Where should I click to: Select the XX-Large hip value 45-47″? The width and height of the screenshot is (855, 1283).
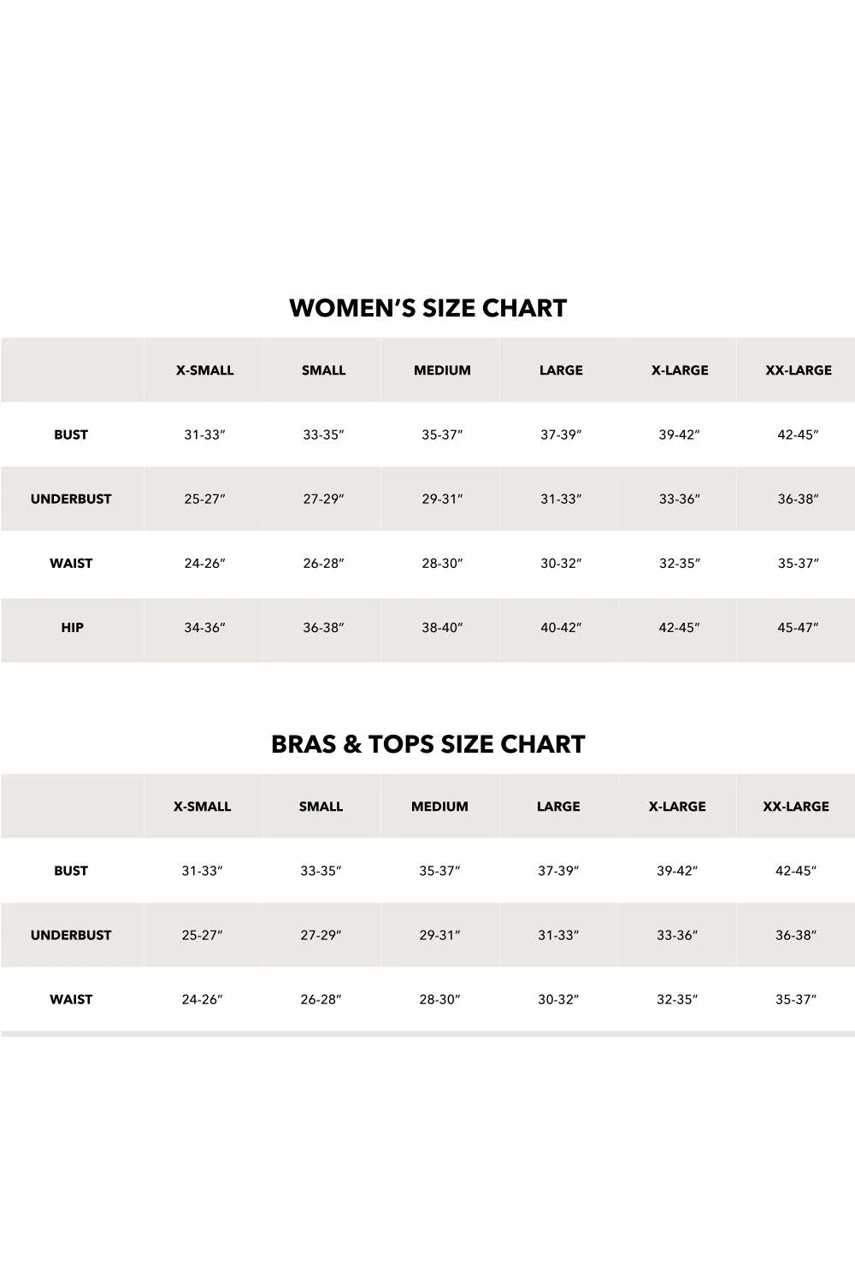798,628
